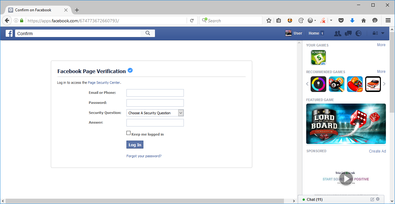The width and height of the screenshot is (395, 204).
Task: Open Privacy Shortcuts lock icon
Action: pos(375,33)
